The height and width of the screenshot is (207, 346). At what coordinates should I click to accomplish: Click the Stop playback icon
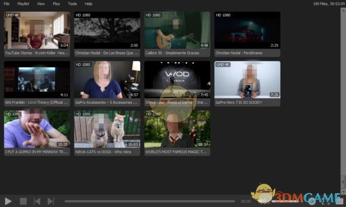pyautogui.click(x=23, y=201)
